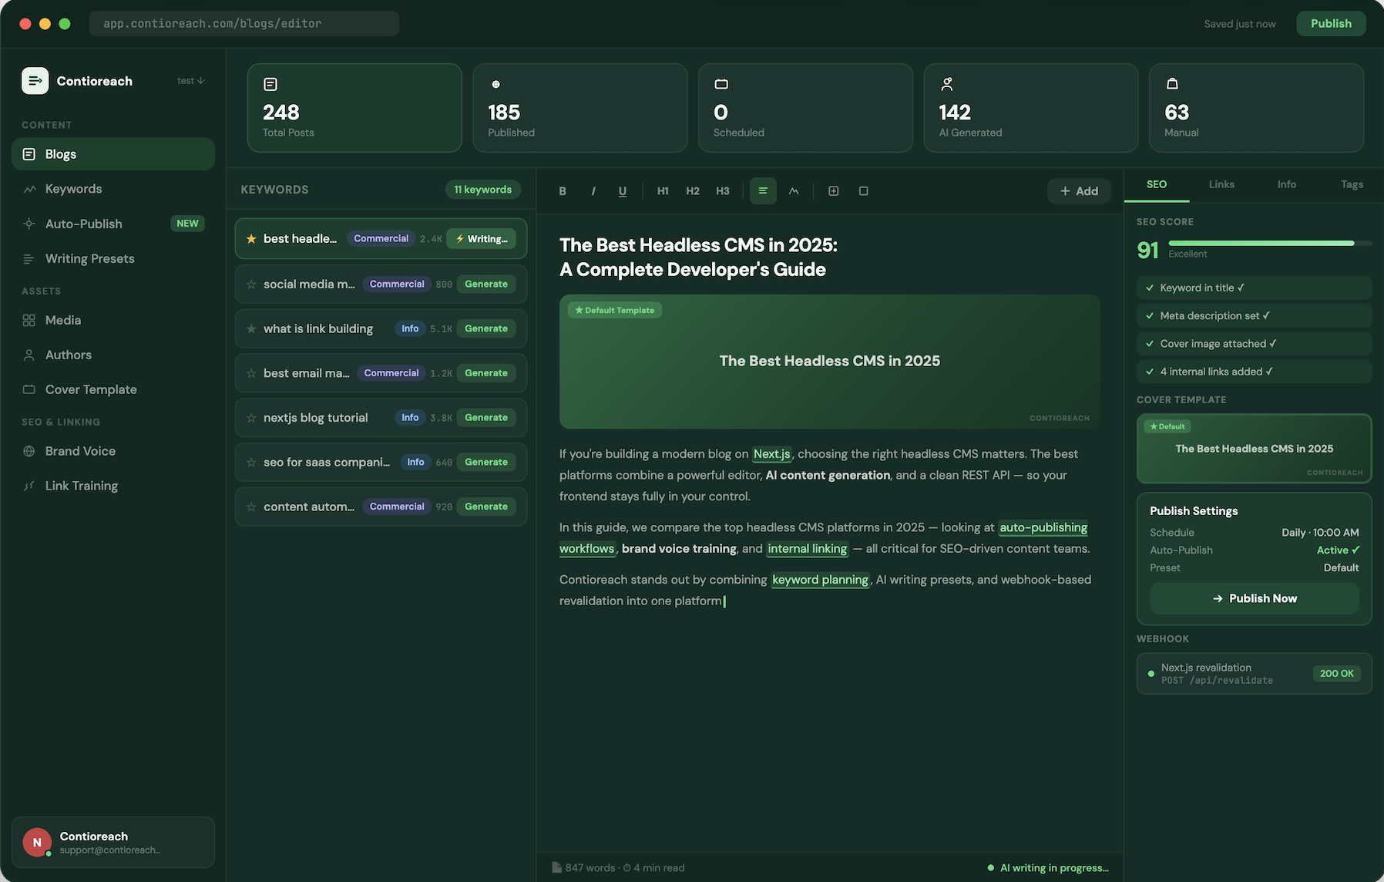Go to Brand Voice settings
Viewport: 1384px width, 882px height.
(80, 451)
